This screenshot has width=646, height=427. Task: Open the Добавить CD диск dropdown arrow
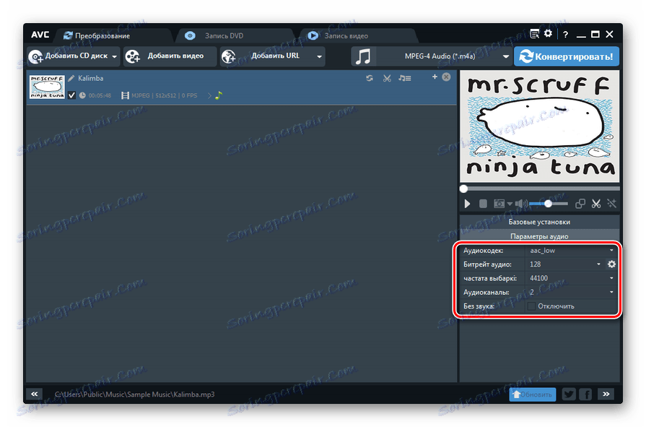(114, 56)
